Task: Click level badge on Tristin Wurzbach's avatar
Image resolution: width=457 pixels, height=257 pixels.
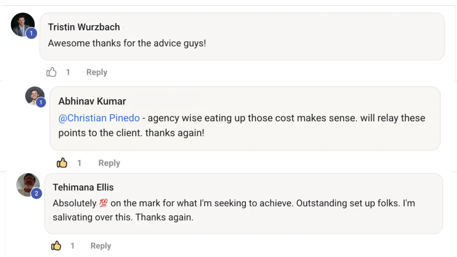Action: click(x=31, y=33)
